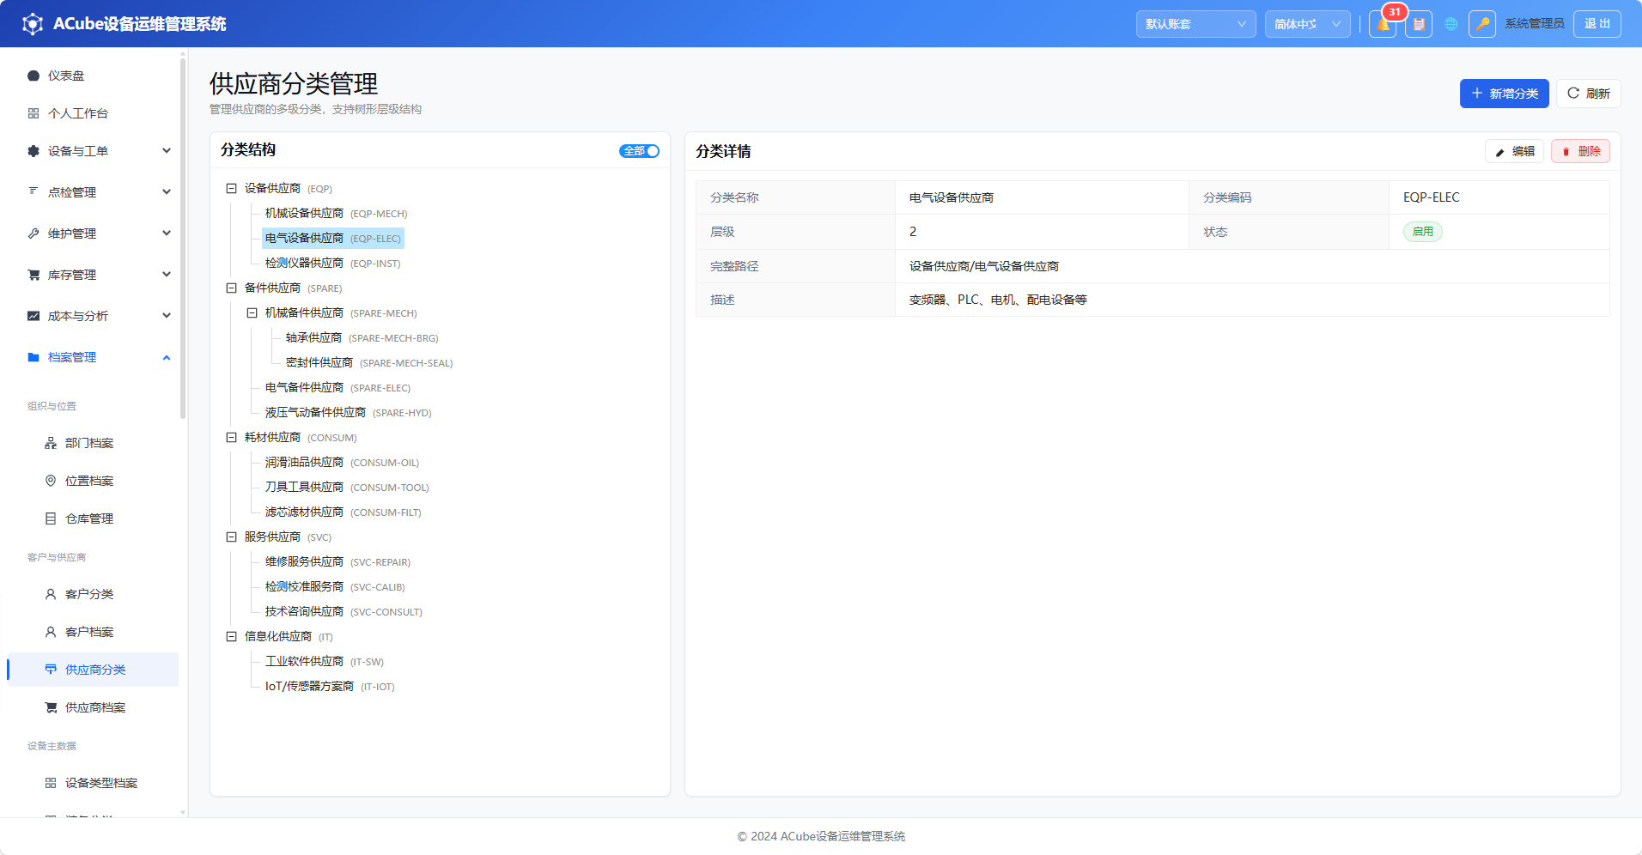Open the 默认账套 dropdown

(x=1195, y=24)
